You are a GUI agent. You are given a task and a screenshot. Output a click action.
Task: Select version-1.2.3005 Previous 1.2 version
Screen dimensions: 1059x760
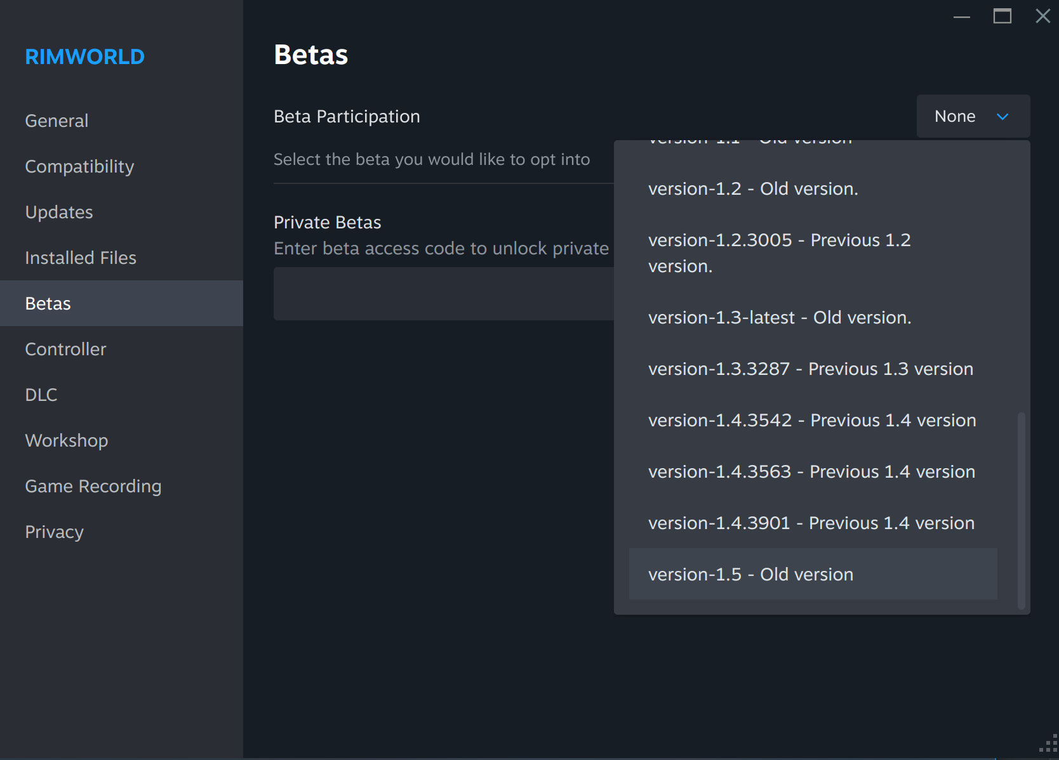coord(813,253)
